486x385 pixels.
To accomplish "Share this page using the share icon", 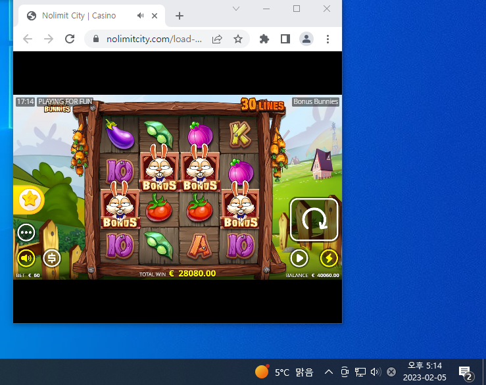I will [217, 39].
